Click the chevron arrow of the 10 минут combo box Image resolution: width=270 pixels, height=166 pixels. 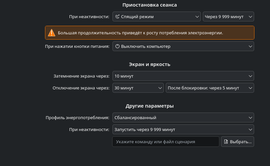(250, 76)
